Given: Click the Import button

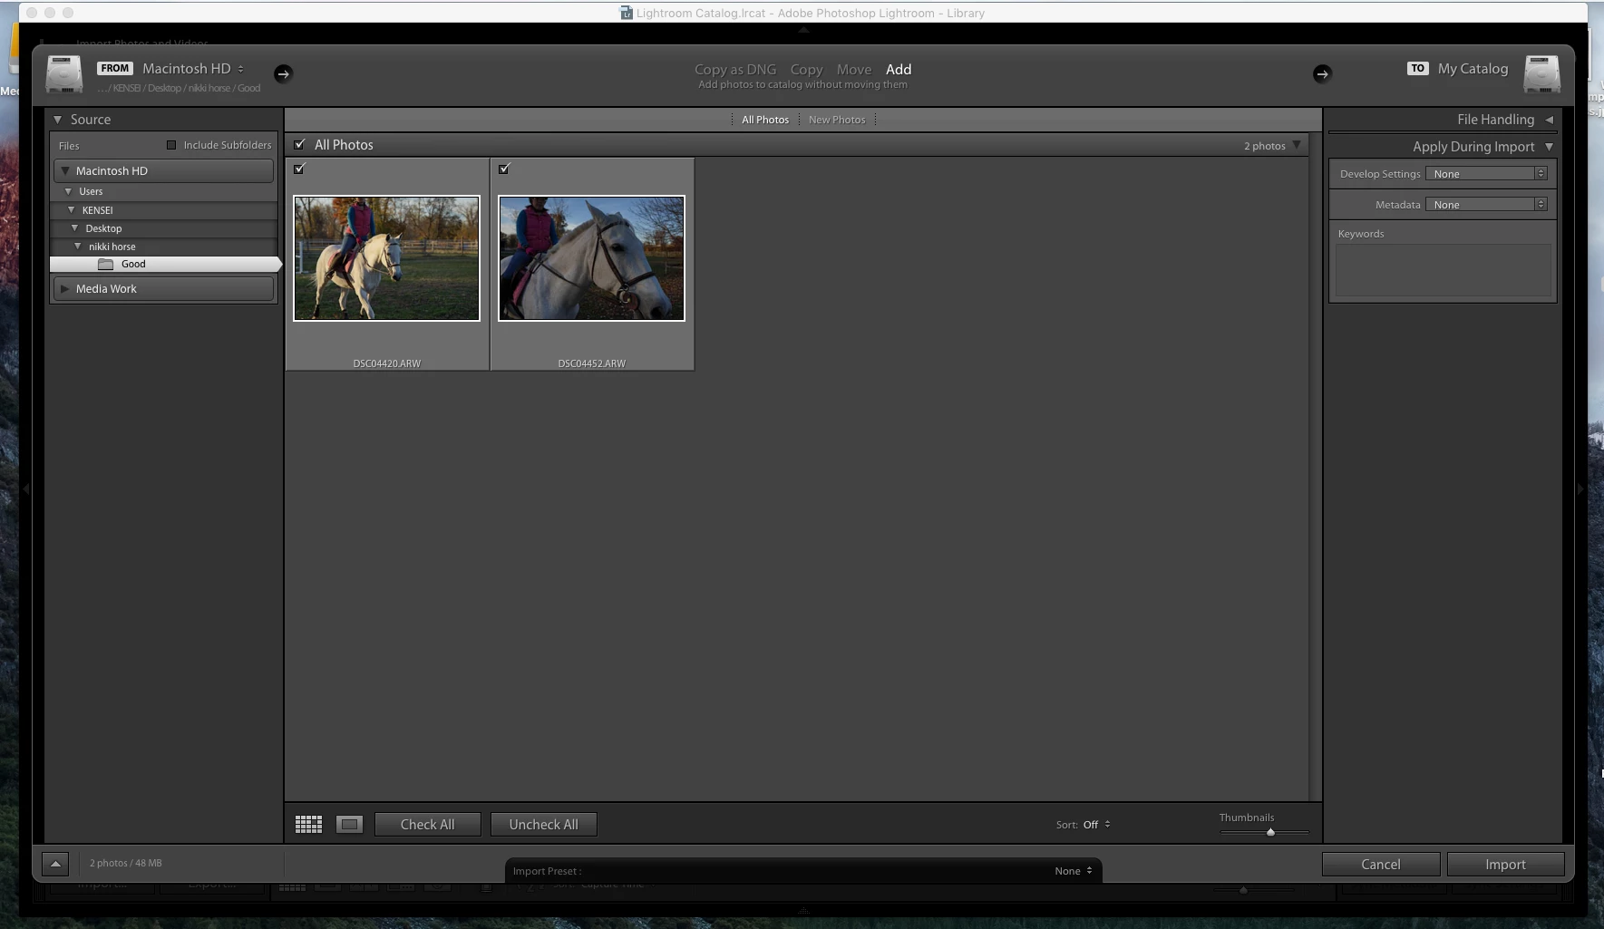Looking at the screenshot, I should point(1505,865).
